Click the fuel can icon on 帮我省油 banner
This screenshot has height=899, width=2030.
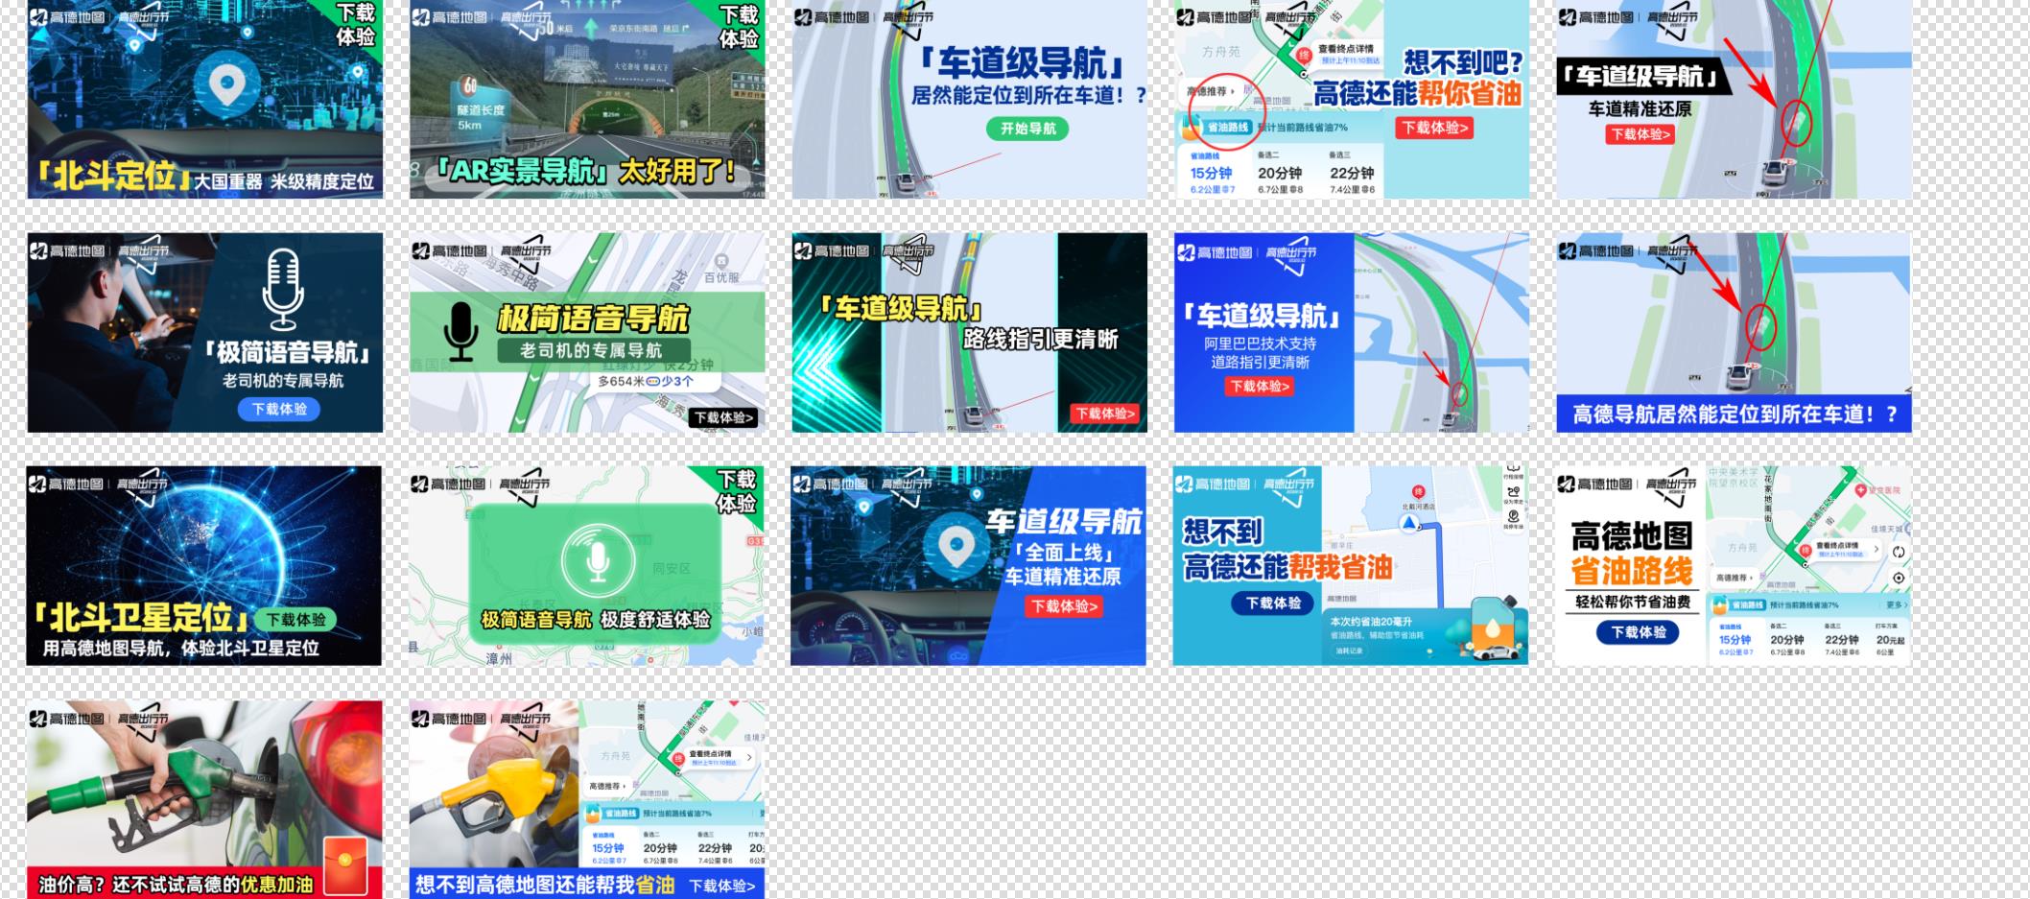(1495, 622)
